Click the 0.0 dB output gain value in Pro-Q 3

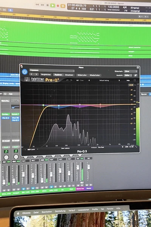(131, 147)
